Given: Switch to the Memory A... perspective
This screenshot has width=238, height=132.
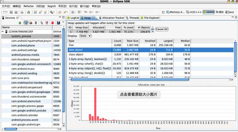Looking at the screenshot, I should point(175,12).
